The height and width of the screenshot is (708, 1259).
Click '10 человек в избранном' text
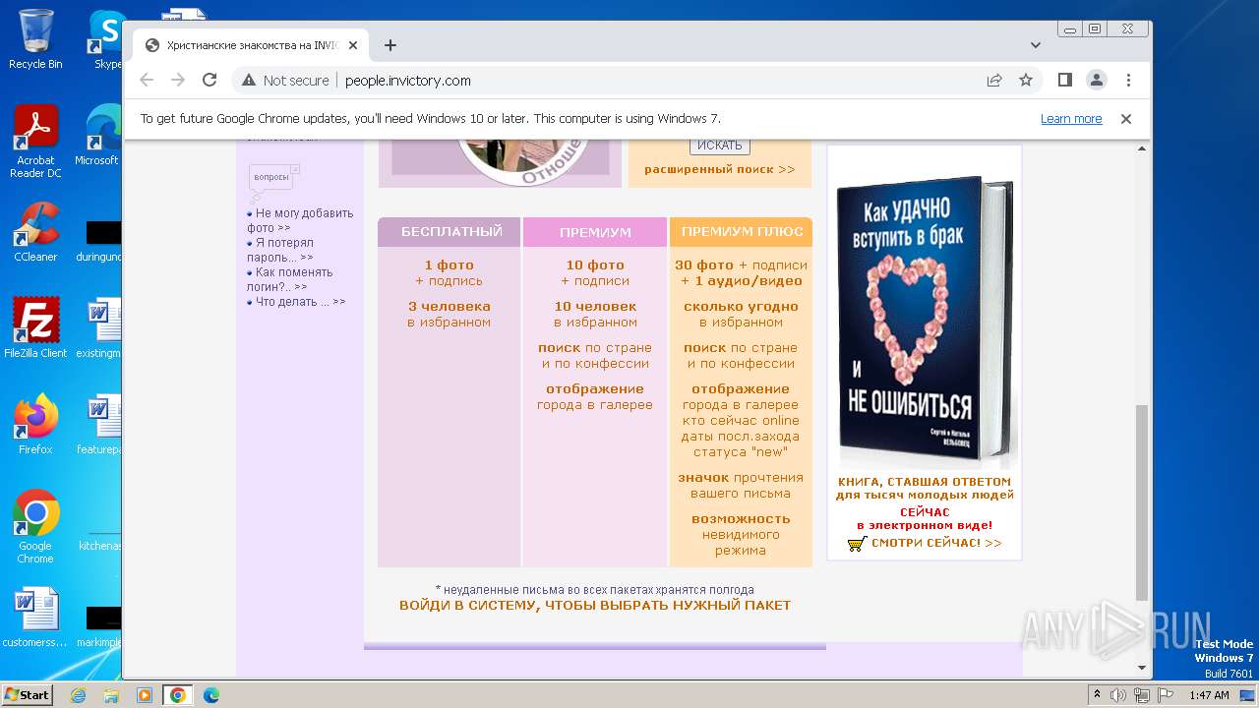595,315
